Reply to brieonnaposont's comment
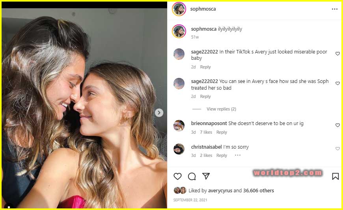Image resolution: width=343 pixels, height=210 pixels. click(222, 132)
